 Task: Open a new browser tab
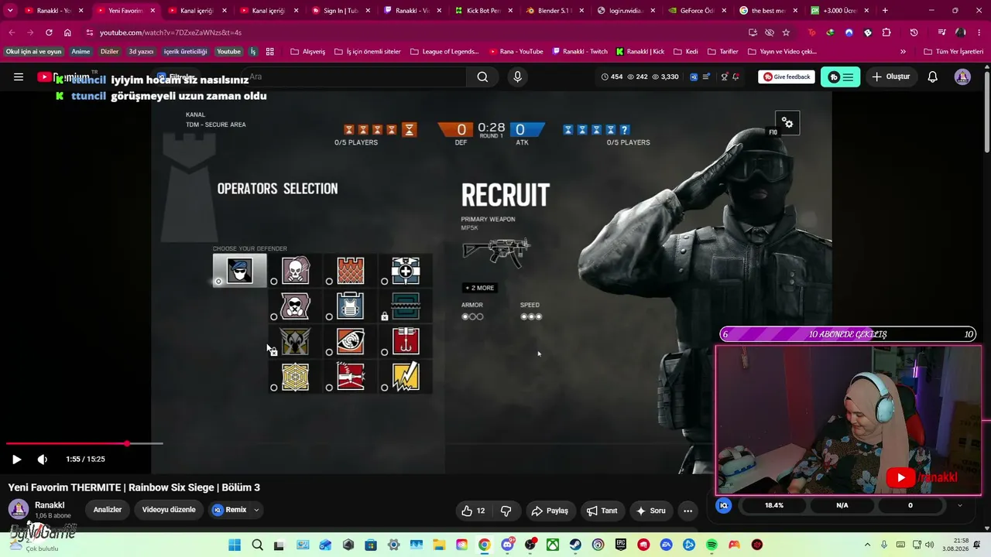point(885,11)
